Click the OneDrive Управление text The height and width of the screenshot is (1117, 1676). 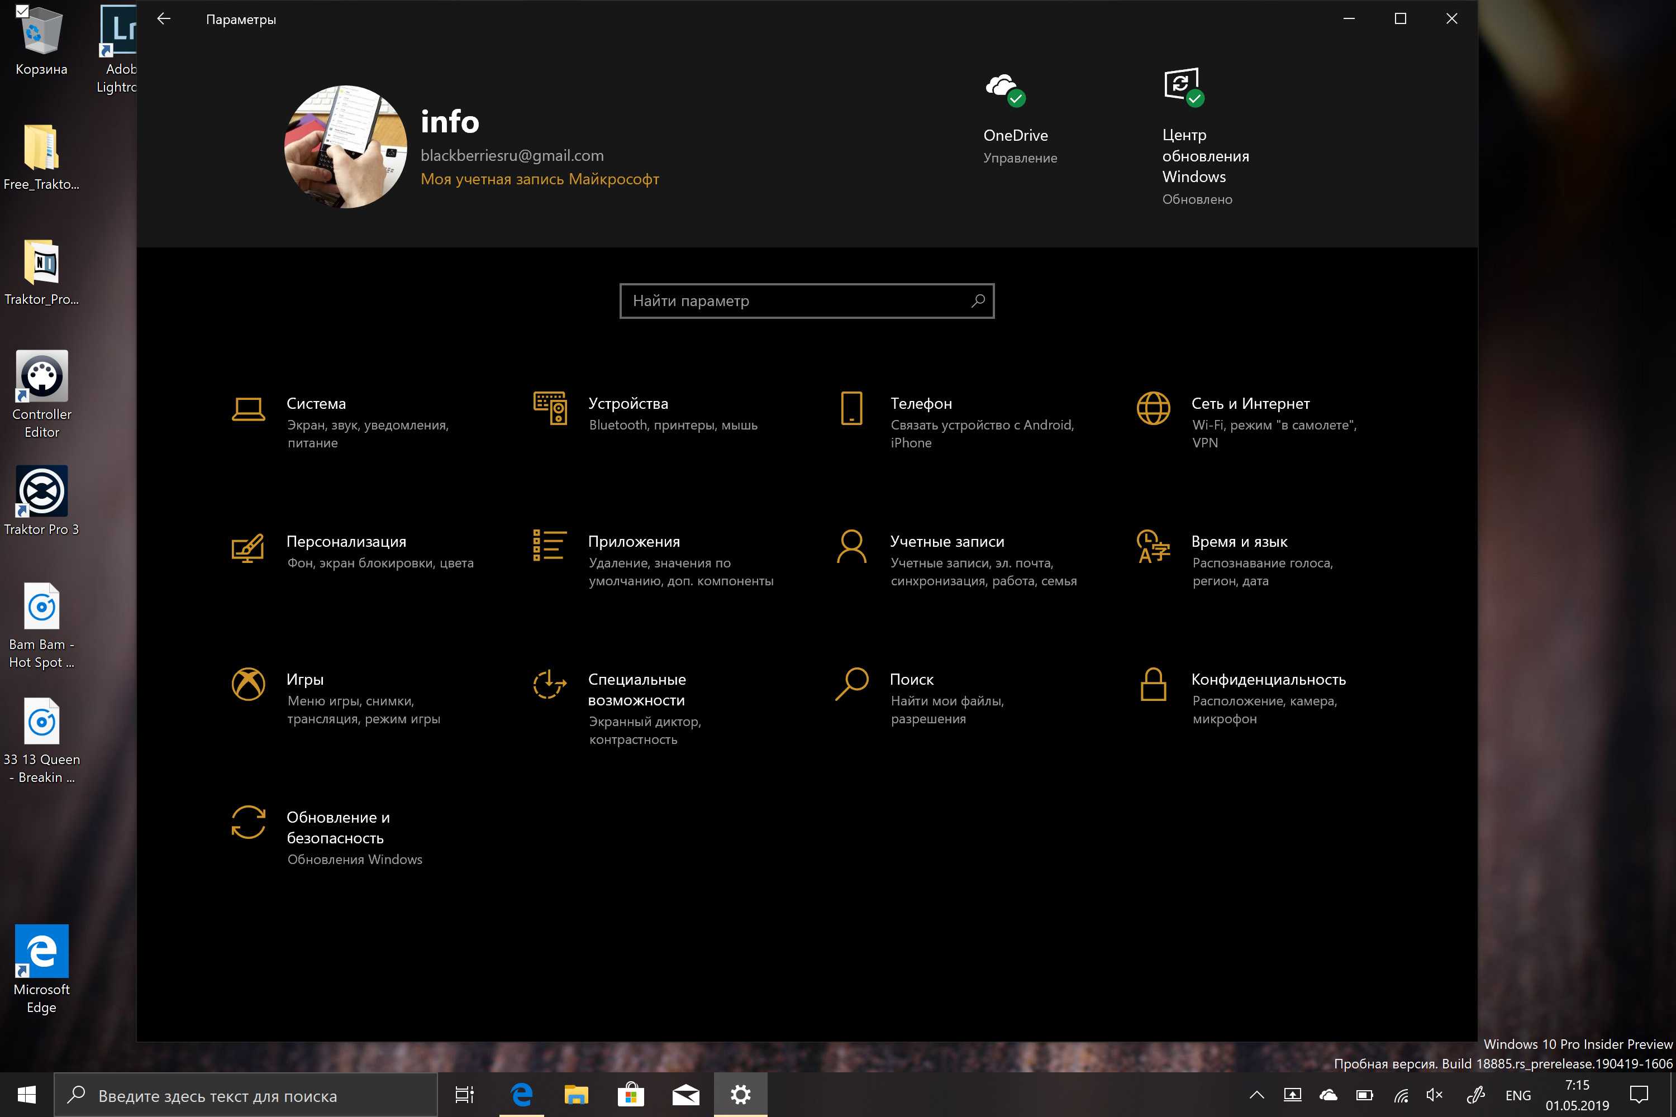pos(1020,158)
